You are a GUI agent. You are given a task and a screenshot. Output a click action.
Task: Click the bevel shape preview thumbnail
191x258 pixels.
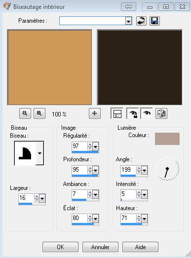click(25, 153)
